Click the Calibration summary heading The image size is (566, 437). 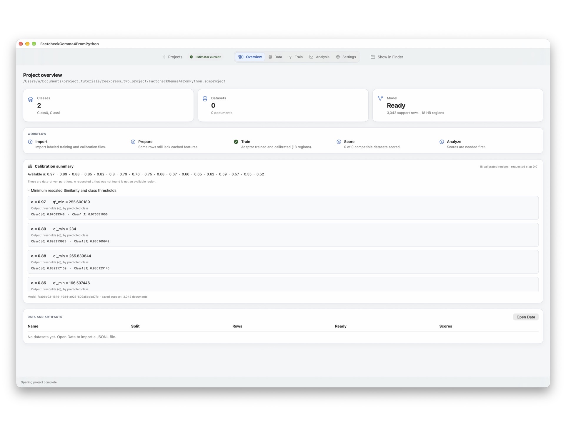54,166
